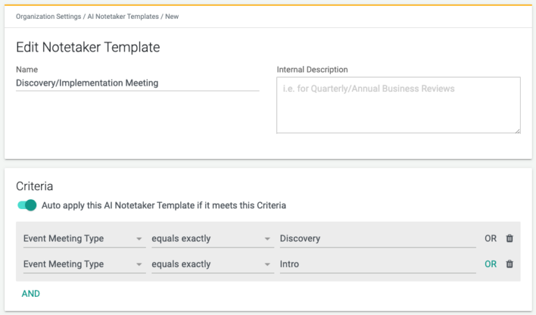Viewport: 536px width, 315px height.
Task: Delete the Discovery criteria row
Action: point(509,238)
